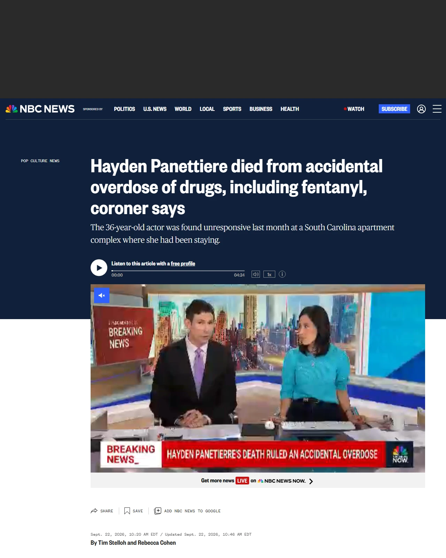Click the Watch live link
The image size is (446, 558).
click(x=354, y=109)
